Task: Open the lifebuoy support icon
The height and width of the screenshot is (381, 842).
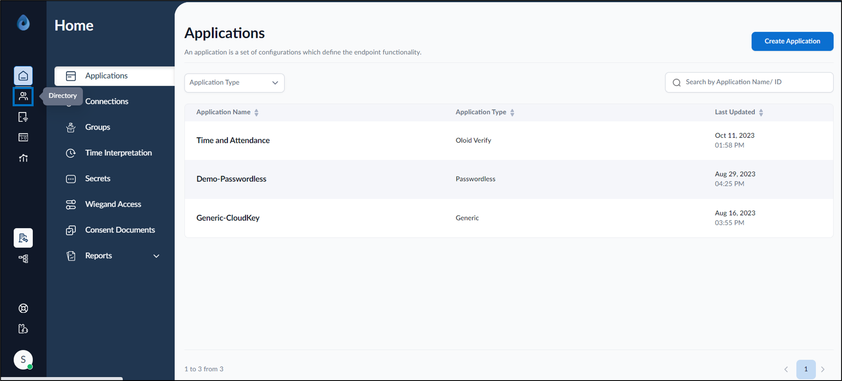Action: coord(23,308)
